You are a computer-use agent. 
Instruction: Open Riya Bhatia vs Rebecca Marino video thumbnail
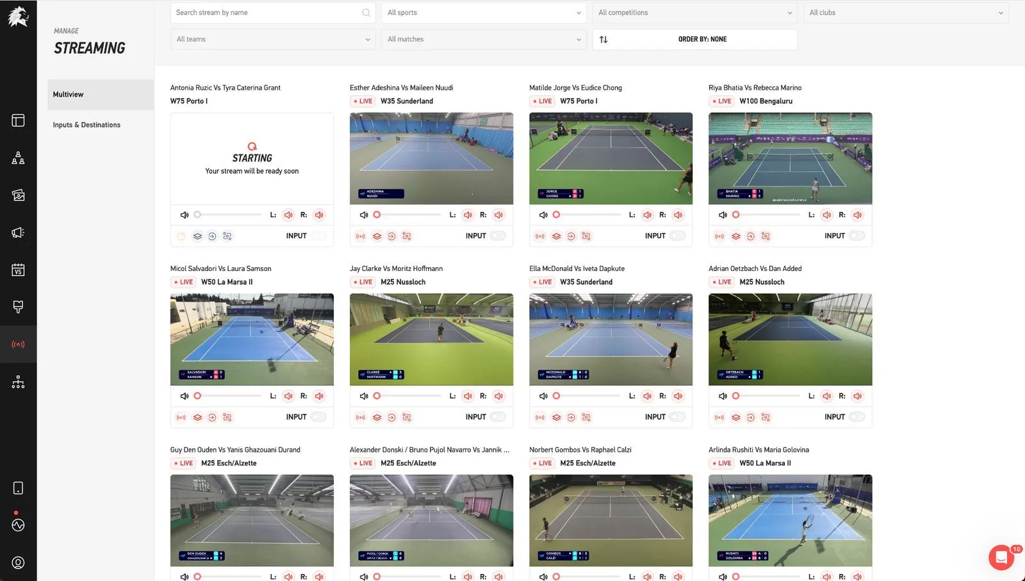pyautogui.click(x=791, y=159)
